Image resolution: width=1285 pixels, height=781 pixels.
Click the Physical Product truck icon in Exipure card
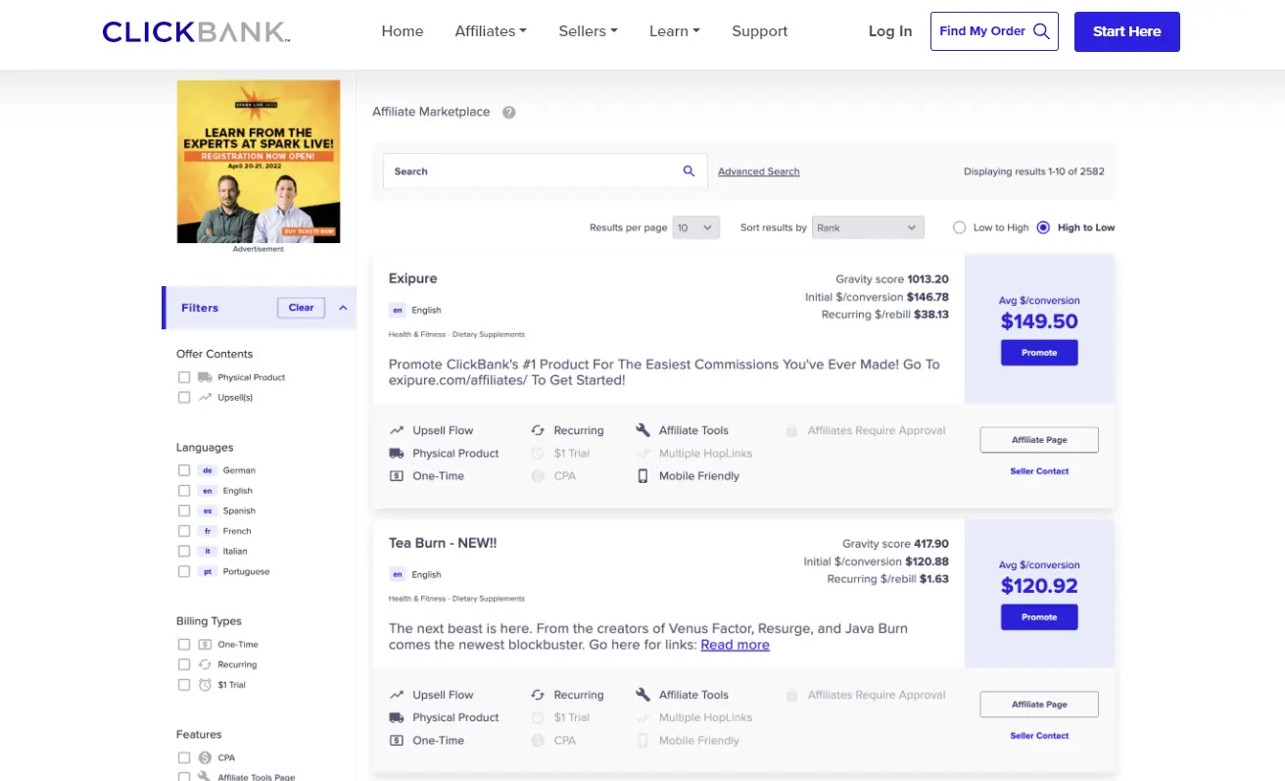pos(397,453)
